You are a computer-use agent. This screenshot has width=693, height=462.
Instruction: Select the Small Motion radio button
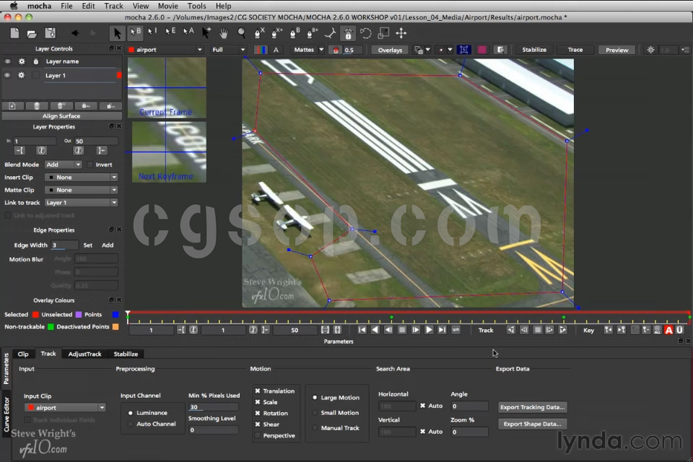(x=314, y=413)
